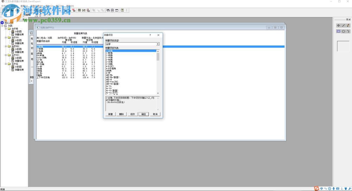Screen dimensions: 352x191
Task: Click 确定 button in dialog
Action: click(144, 114)
